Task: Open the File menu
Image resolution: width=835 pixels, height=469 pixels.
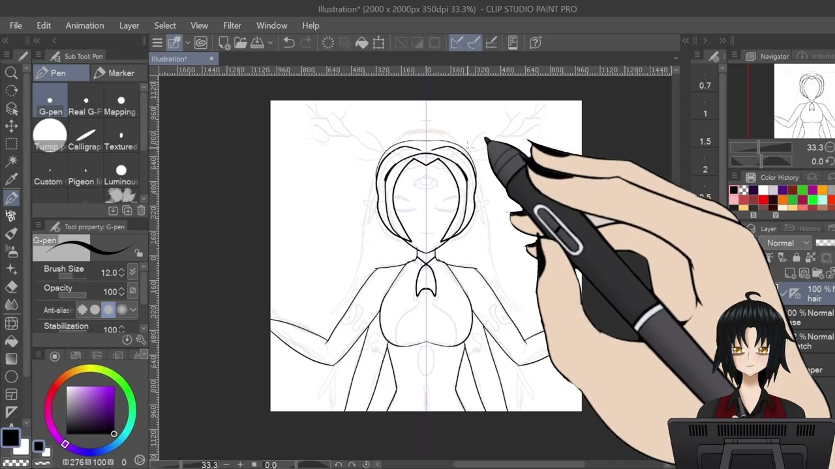Action: pyautogui.click(x=16, y=25)
